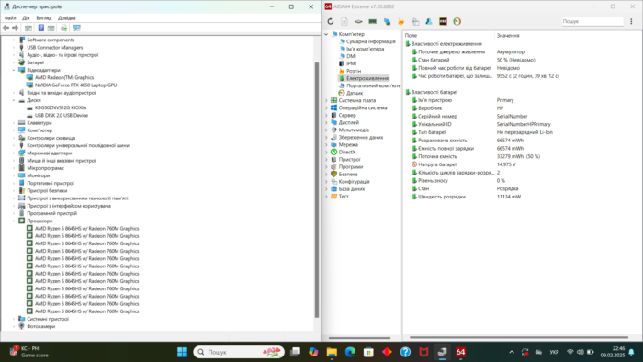The height and width of the screenshot is (362, 643).
Task: Click the Device Manager vertical scrollbar
Action: [317, 189]
